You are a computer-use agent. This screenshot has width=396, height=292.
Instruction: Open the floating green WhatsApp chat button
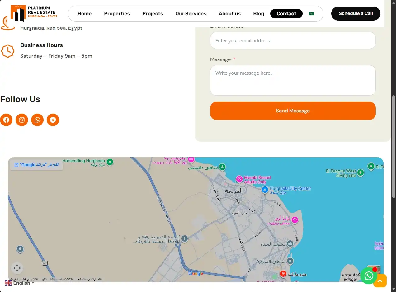click(369, 276)
